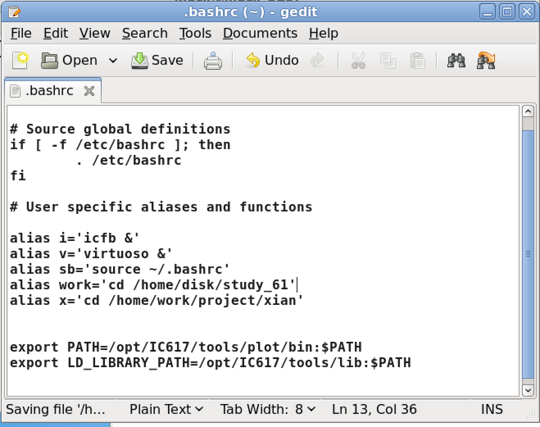
Task: Click the Redo arrow icon
Action: pyautogui.click(x=317, y=60)
